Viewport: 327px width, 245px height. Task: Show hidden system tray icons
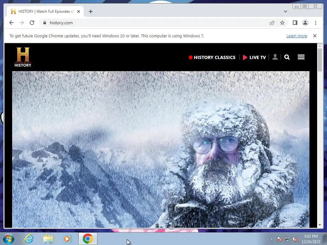(x=271, y=239)
